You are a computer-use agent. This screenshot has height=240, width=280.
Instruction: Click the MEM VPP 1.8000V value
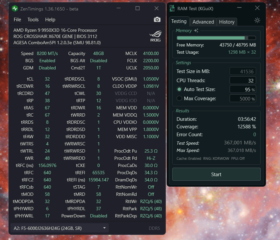(151, 129)
